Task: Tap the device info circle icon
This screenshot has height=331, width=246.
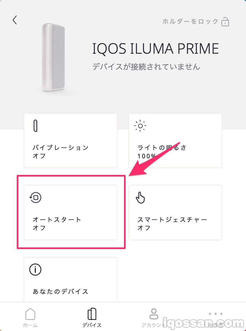Action: click(x=35, y=269)
